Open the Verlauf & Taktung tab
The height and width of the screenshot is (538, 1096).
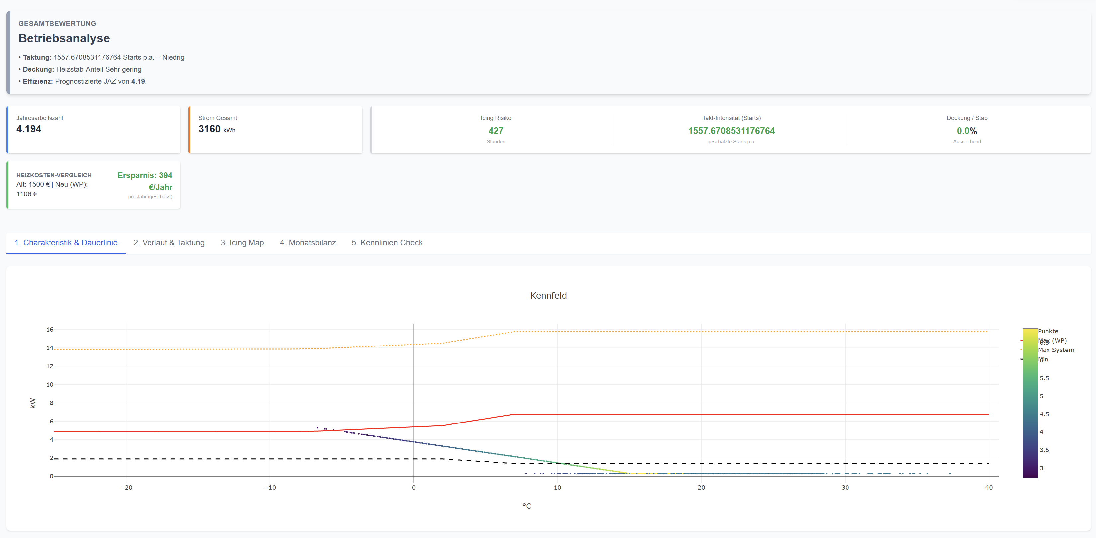[168, 243]
